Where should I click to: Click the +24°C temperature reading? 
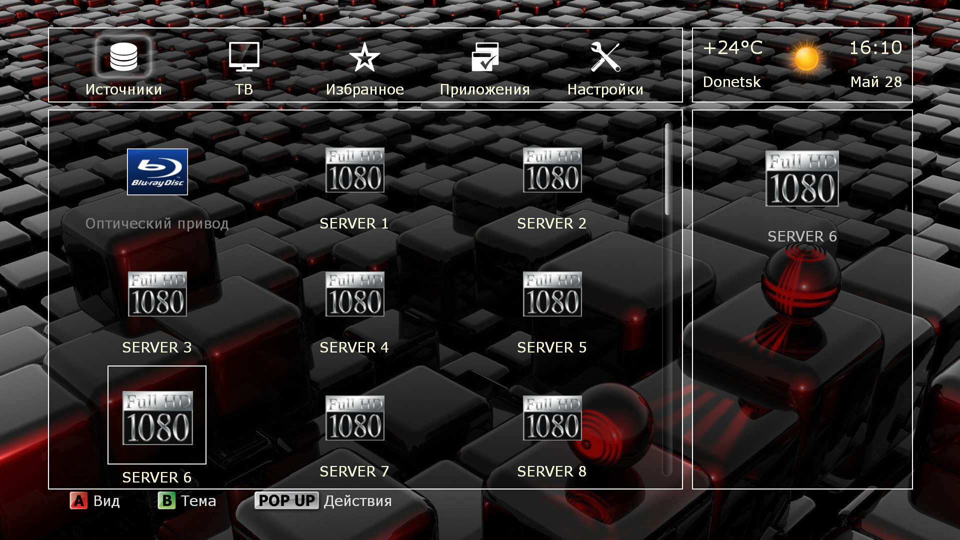tap(733, 48)
